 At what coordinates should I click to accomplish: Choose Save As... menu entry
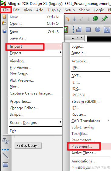tap(36, 38)
